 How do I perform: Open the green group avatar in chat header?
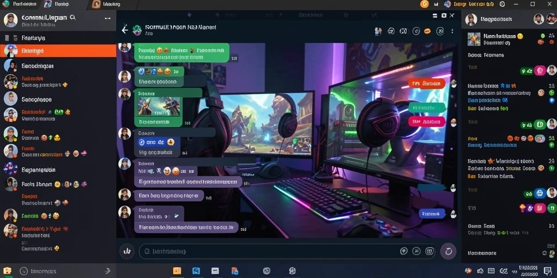137,30
